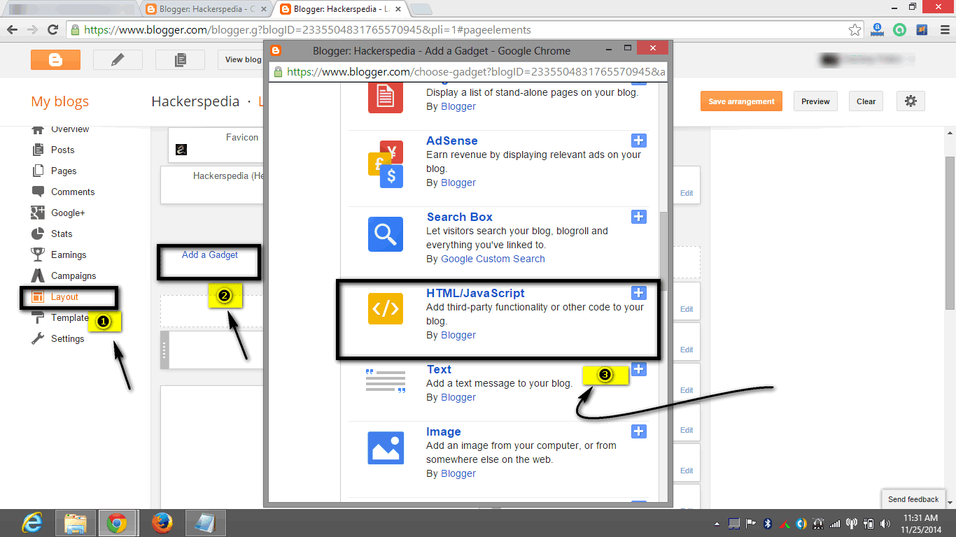The height and width of the screenshot is (537, 956).
Task: Click the Settings wrench icon
Action: click(x=38, y=338)
